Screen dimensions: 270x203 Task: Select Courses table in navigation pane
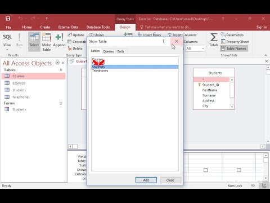(34, 76)
